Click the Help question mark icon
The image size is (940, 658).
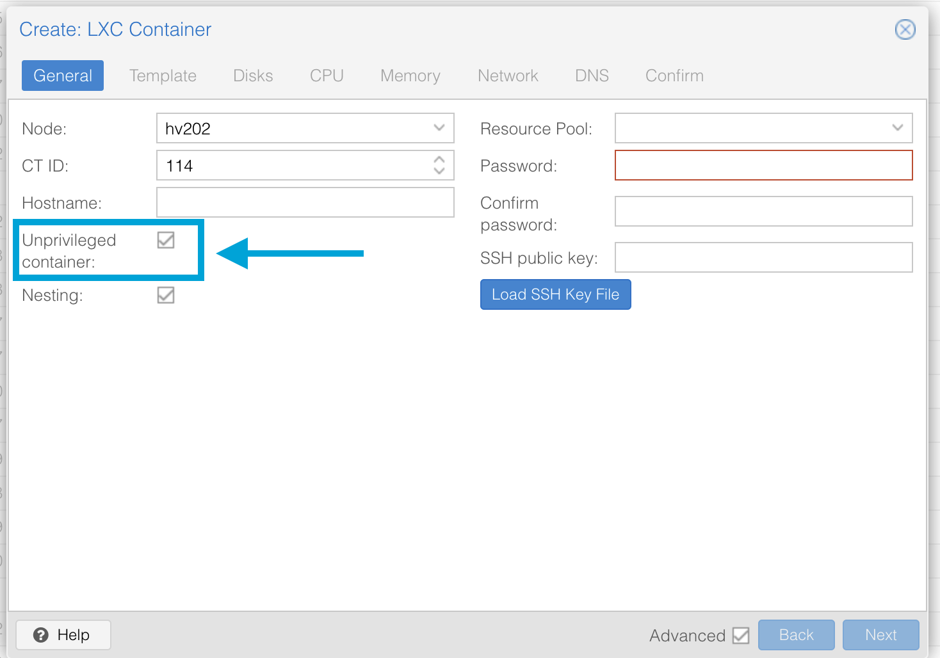(x=41, y=635)
